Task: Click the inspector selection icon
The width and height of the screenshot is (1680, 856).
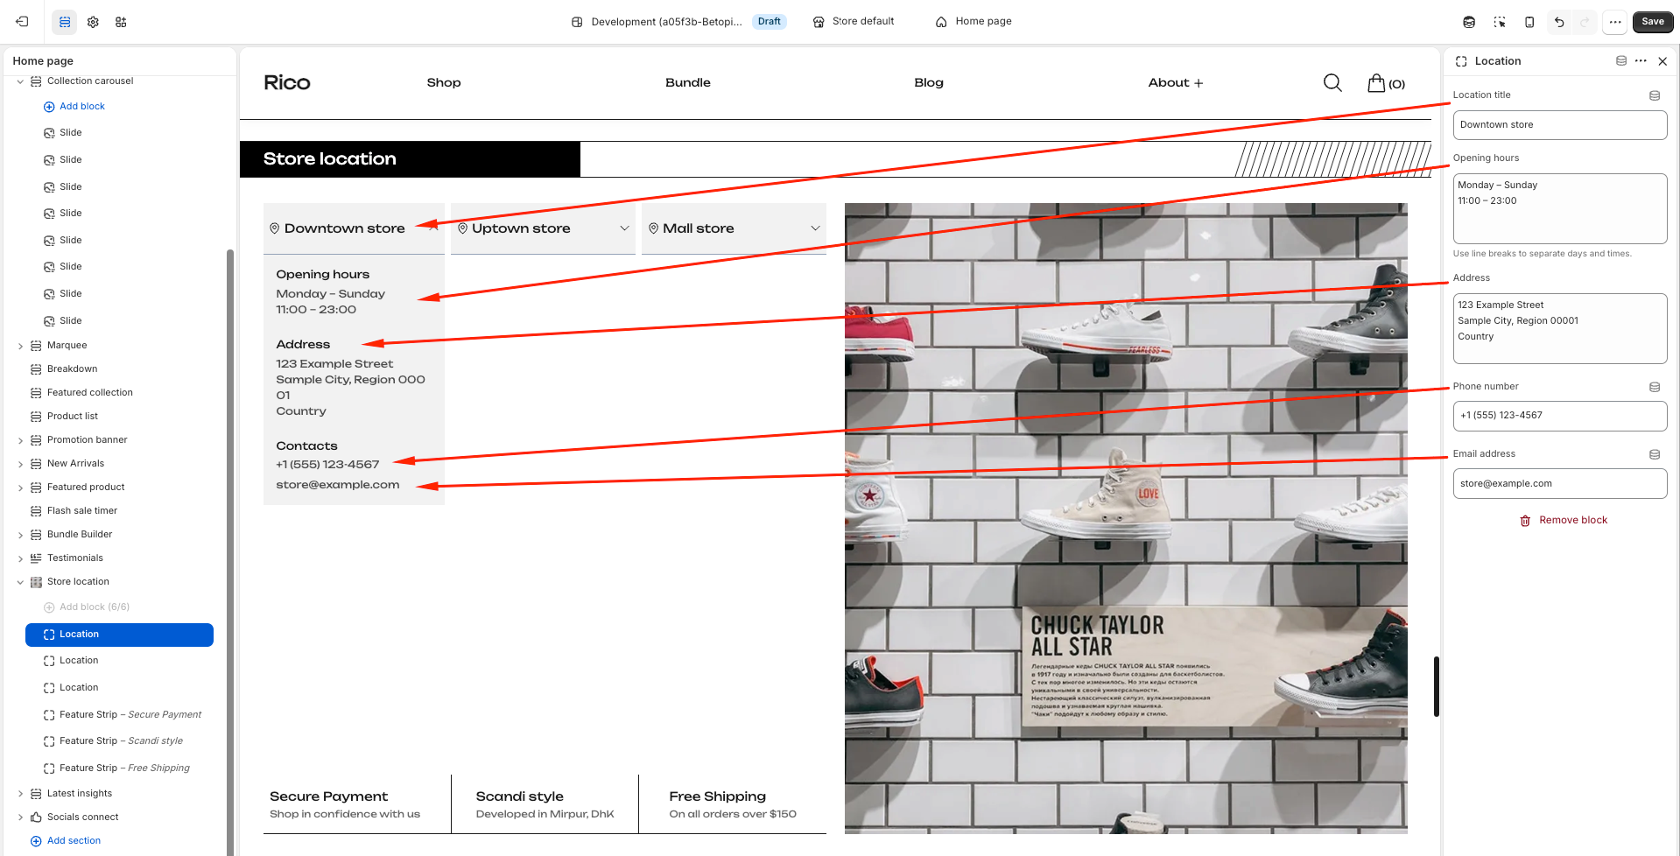Action: (x=1500, y=22)
